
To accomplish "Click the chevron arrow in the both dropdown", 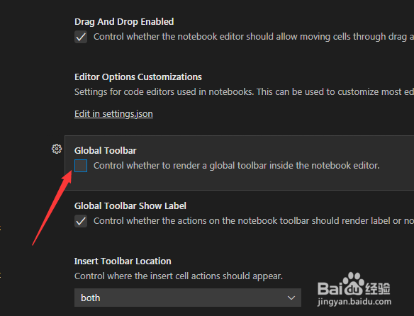I will pyautogui.click(x=291, y=298).
